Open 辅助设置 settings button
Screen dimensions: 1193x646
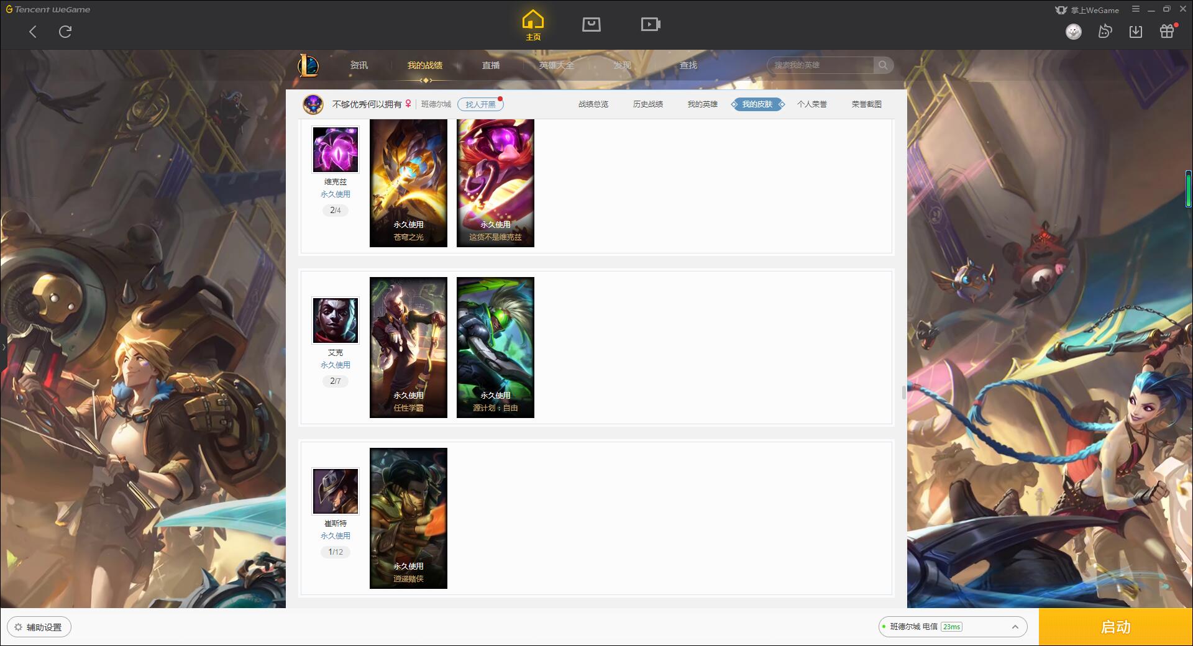coord(39,627)
